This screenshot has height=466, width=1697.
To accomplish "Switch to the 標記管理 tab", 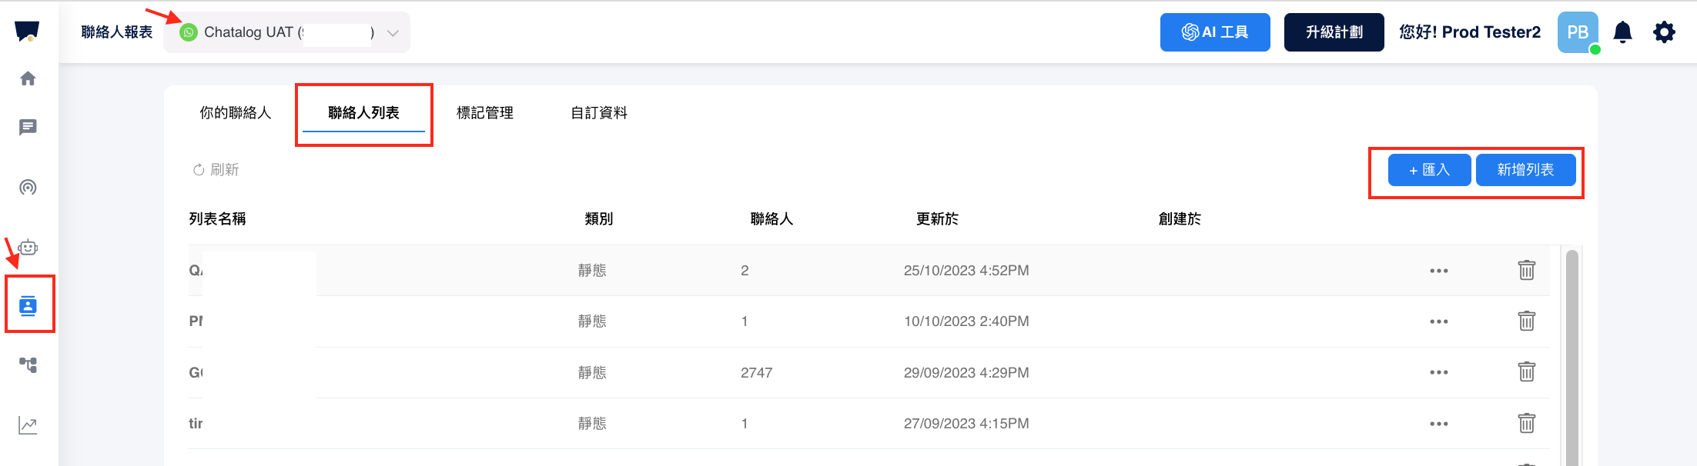I will [x=484, y=113].
